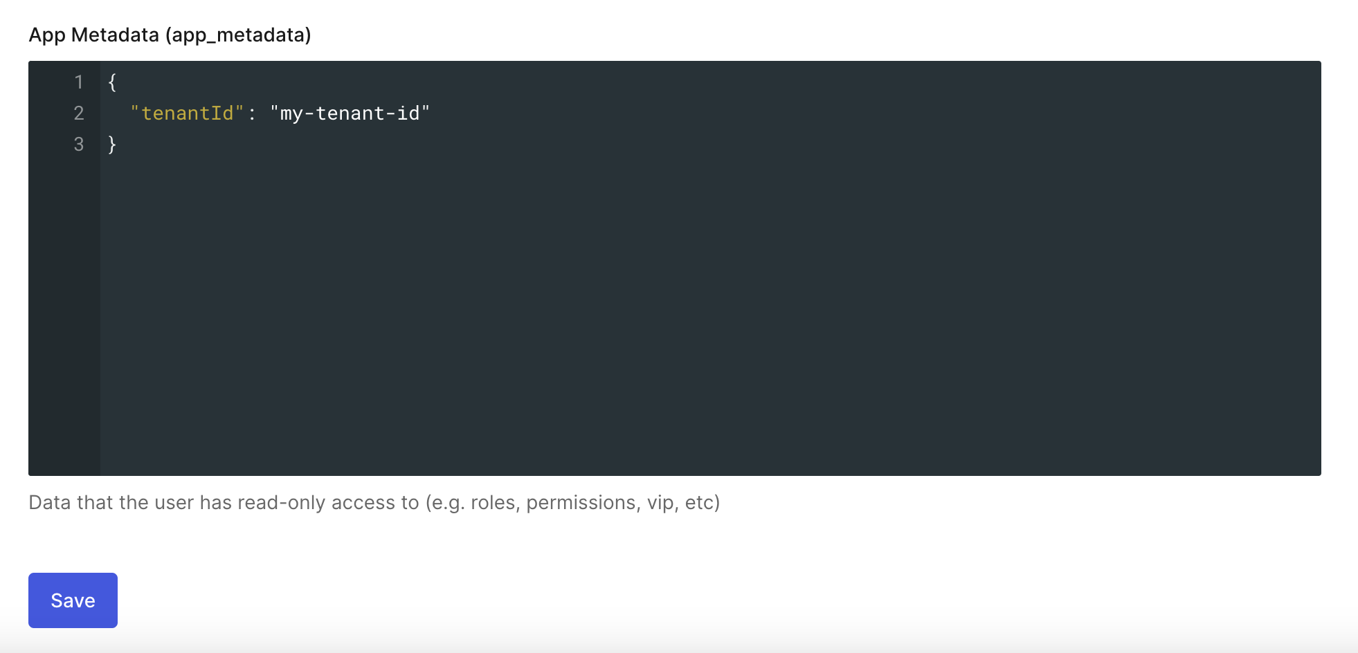Screen dimensions: 1358x653
Task: Click the empty gutter below the line numbers
Action: pos(64,311)
